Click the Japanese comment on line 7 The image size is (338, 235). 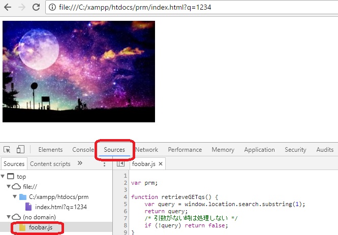(191, 218)
